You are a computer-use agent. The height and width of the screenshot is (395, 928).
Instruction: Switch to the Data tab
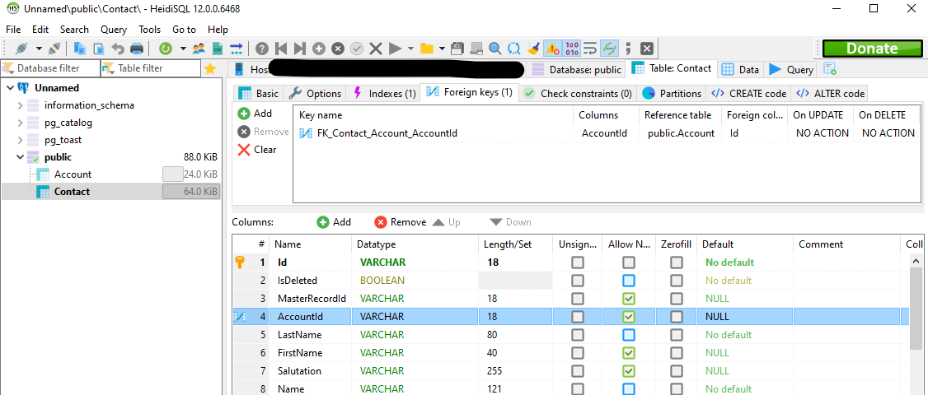pos(740,69)
